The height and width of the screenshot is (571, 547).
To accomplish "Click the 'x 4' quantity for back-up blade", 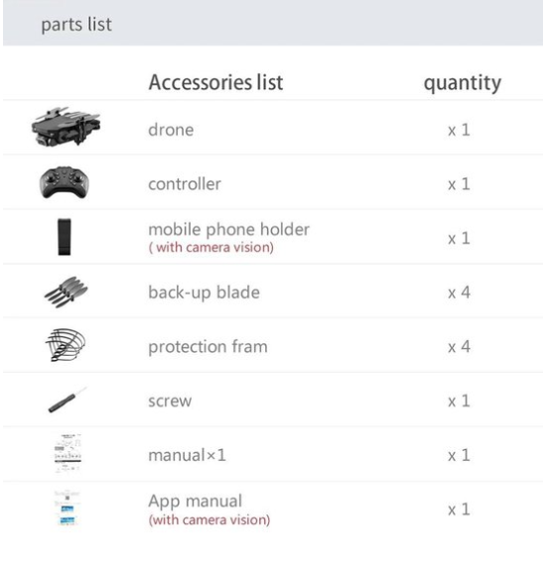I will click(x=459, y=292).
